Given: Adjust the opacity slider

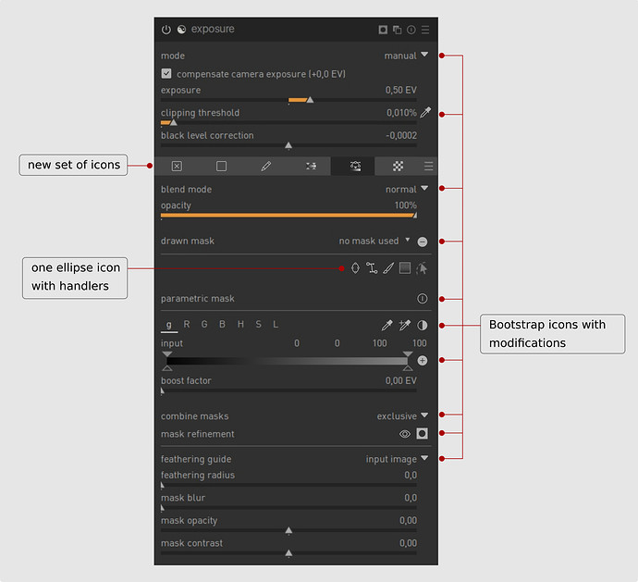Looking at the screenshot, I should (x=288, y=216).
